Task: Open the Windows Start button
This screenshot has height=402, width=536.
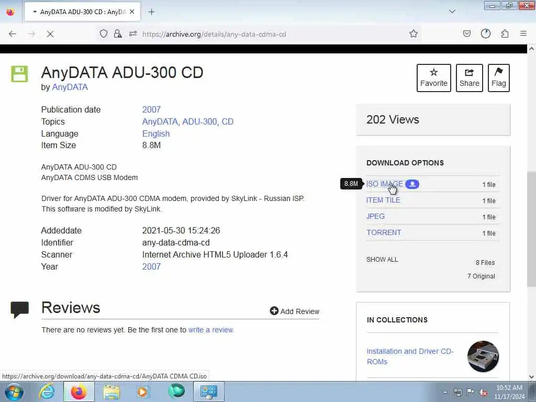Action: point(14,392)
